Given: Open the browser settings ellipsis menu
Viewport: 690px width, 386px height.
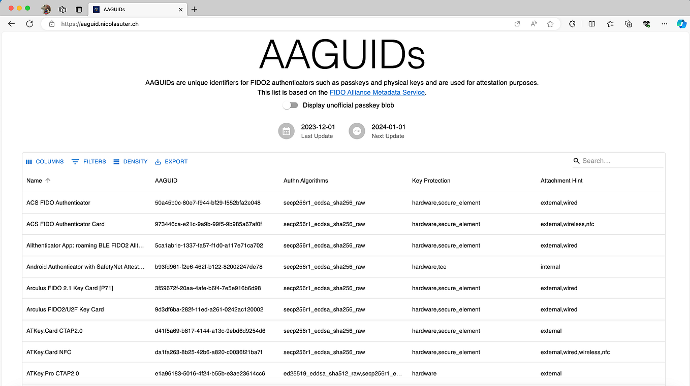Looking at the screenshot, I should tap(664, 24).
